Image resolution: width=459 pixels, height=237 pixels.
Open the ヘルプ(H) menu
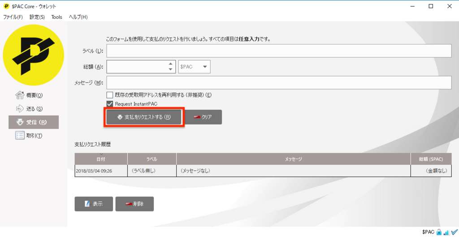(x=78, y=17)
